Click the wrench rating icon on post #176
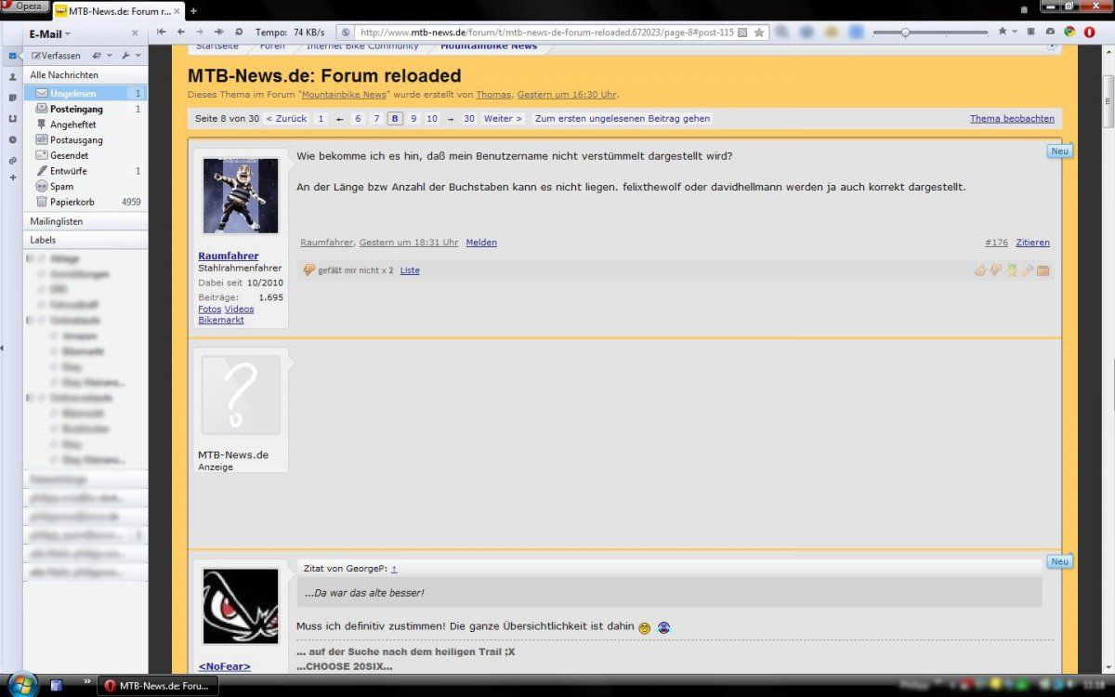 [x=1027, y=270]
